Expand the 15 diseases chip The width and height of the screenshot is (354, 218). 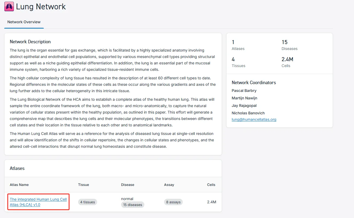pos(133,205)
